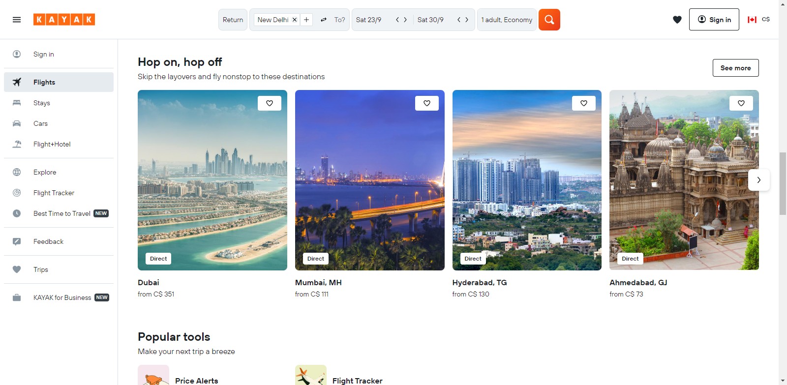Expand 1 adult, Economy travelers selector

click(x=506, y=20)
